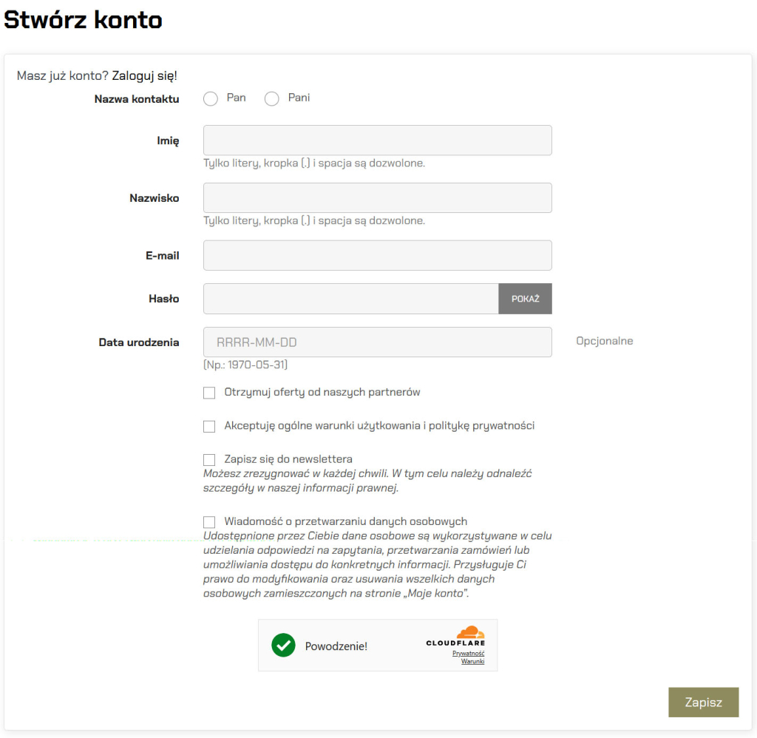Click the Zaloguj się! link
The height and width of the screenshot is (738, 757).
click(x=145, y=75)
